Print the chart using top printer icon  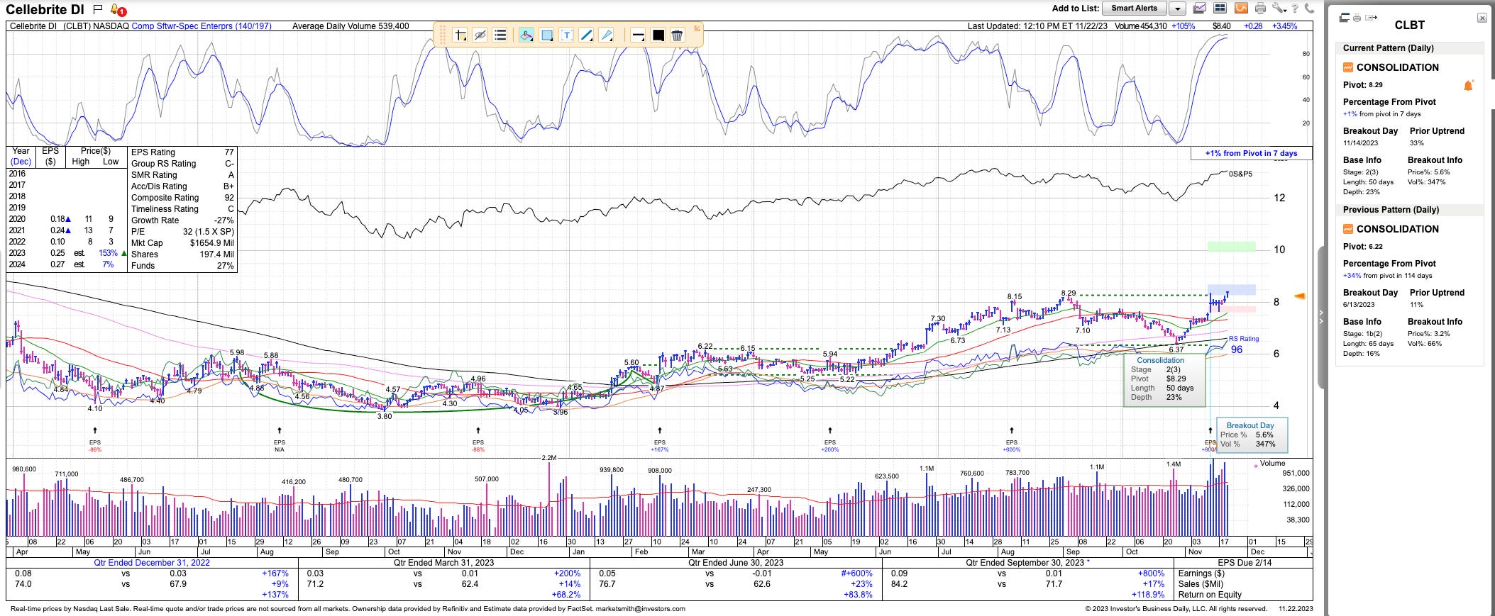[x=1260, y=9]
